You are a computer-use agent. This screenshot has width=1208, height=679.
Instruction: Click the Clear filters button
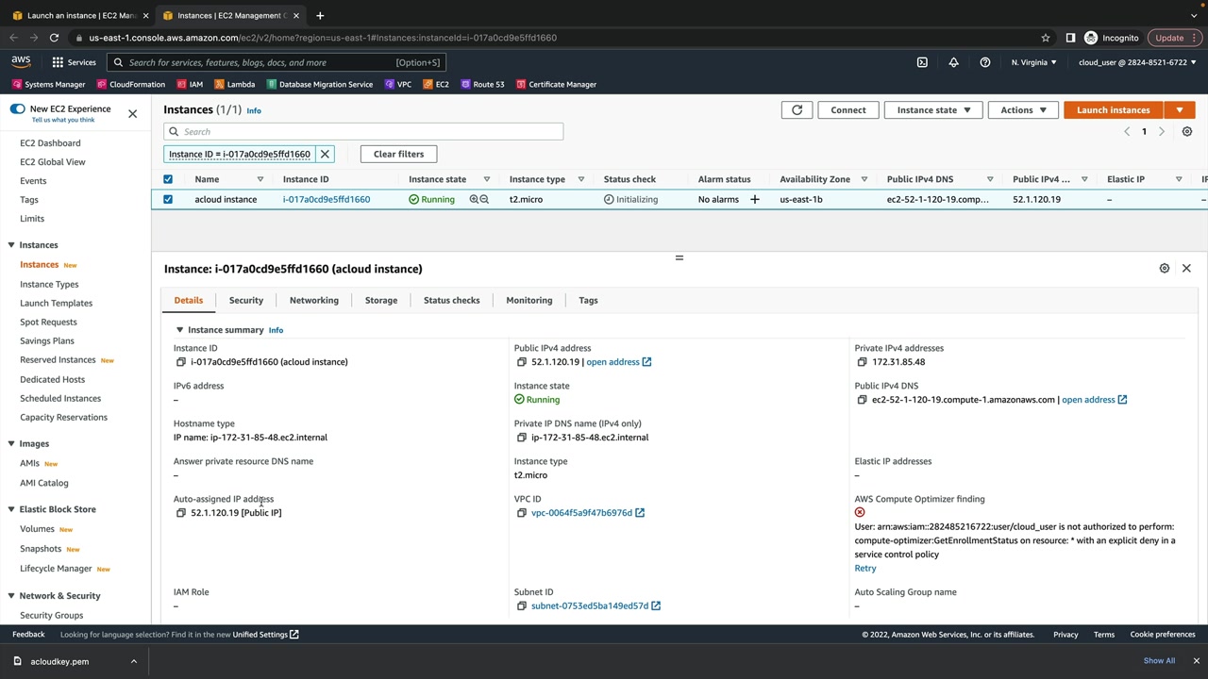tap(398, 154)
